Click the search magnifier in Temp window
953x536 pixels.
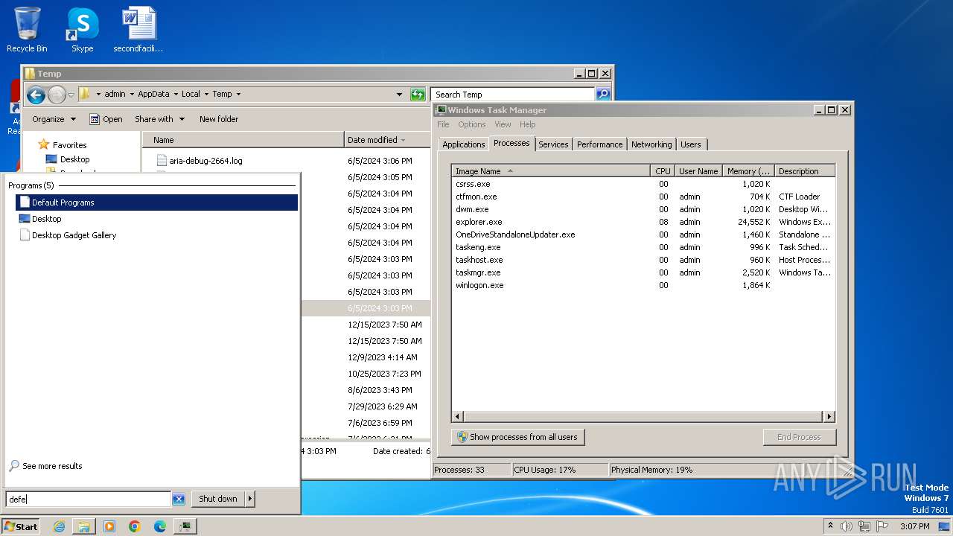point(603,95)
